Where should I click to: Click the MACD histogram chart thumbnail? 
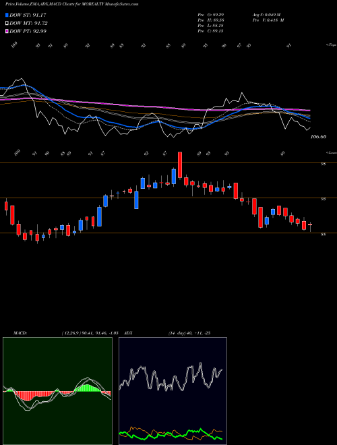click(x=57, y=391)
